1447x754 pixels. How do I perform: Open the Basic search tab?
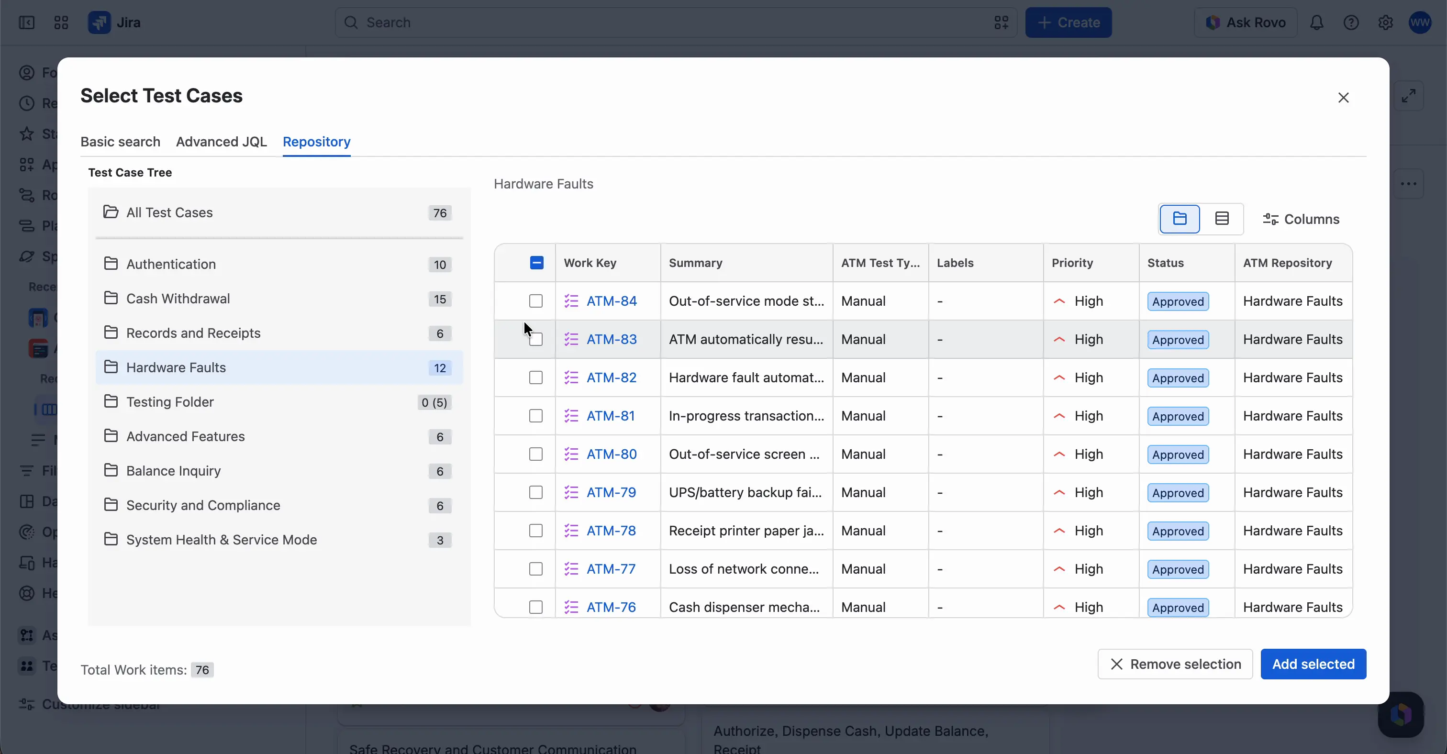coord(120,142)
